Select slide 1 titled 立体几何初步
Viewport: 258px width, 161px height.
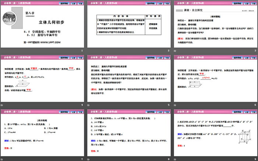(42, 24)
